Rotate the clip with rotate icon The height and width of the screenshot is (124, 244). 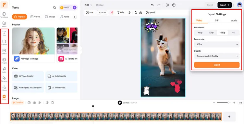click(x=136, y=12)
